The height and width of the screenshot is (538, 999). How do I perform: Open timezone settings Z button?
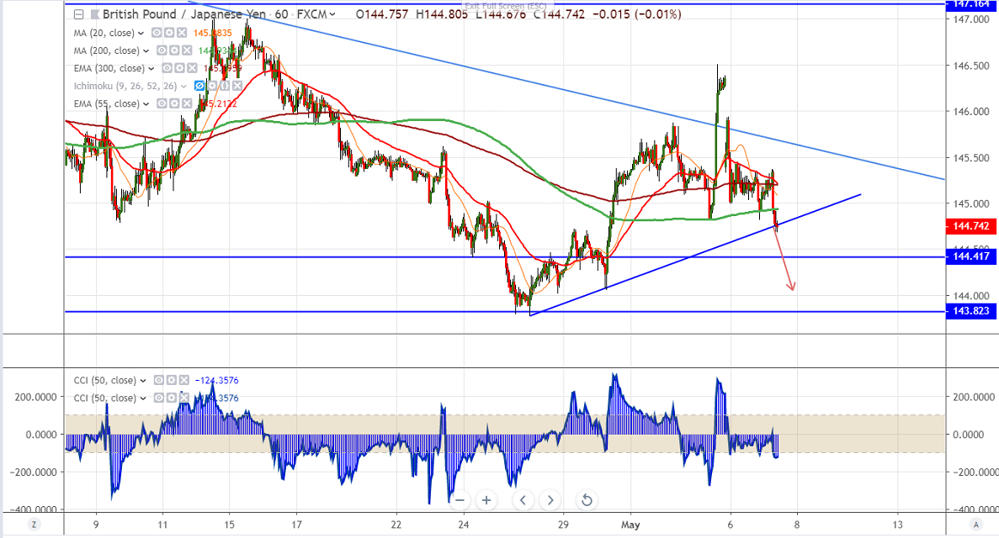[x=34, y=525]
